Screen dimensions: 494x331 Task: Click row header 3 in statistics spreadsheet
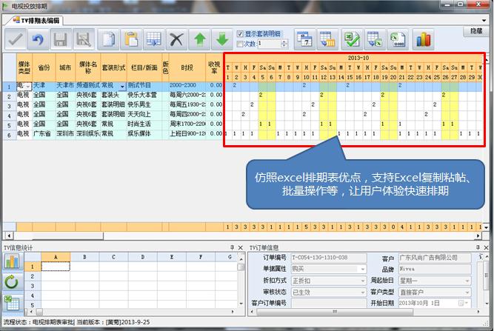tap(33, 286)
